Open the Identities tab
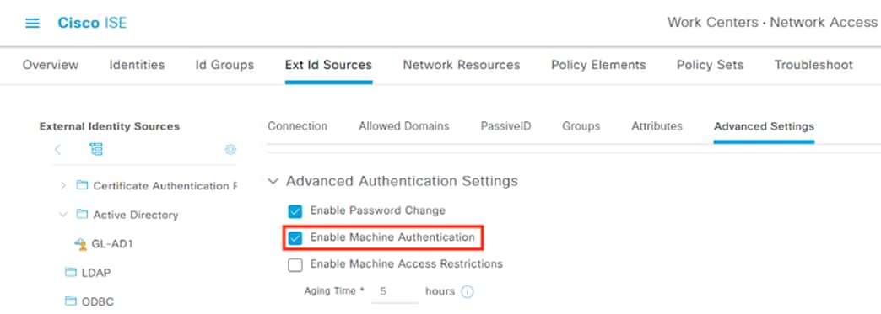The height and width of the screenshot is (314, 881). click(137, 65)
